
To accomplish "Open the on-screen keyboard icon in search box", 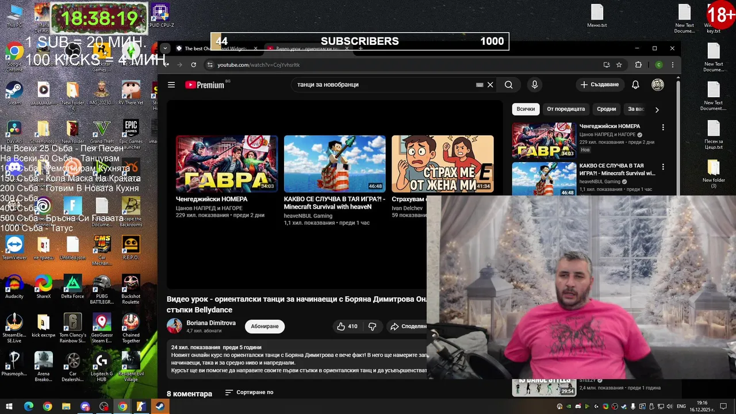I will [480, 85].
